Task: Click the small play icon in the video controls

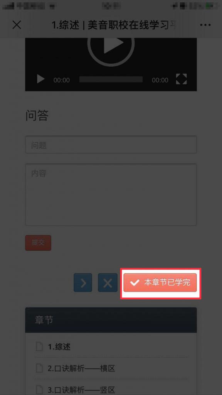Action: tap(41, 79)
